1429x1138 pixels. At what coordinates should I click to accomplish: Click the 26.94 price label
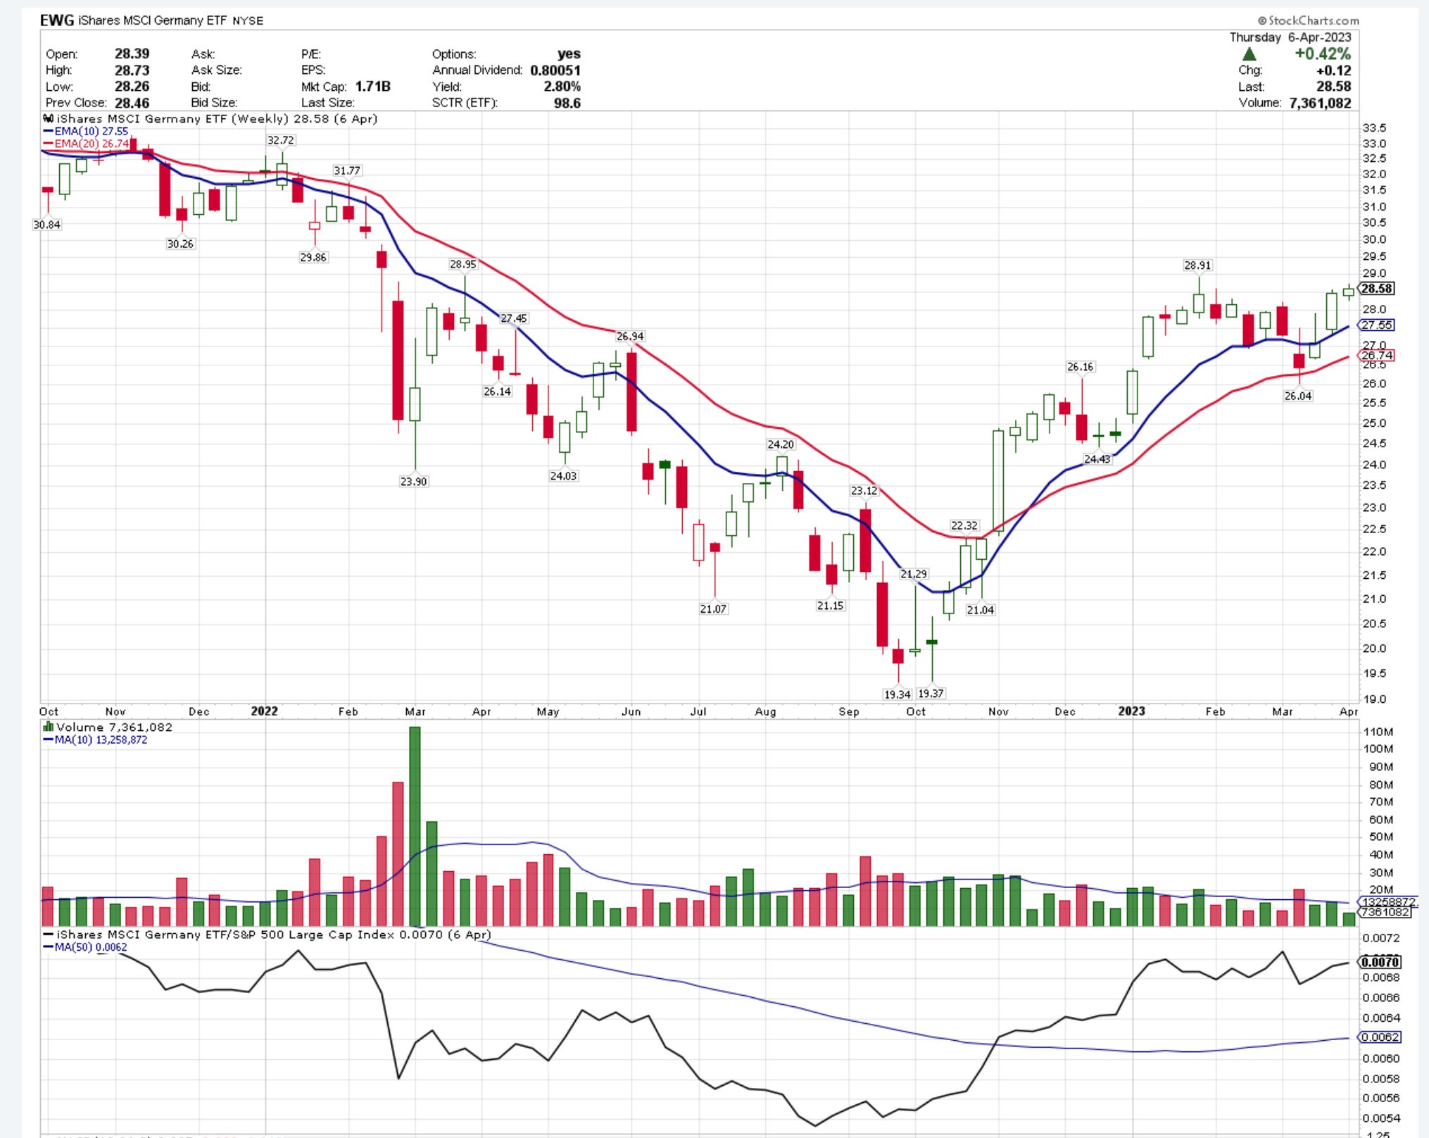coord(630,337)
